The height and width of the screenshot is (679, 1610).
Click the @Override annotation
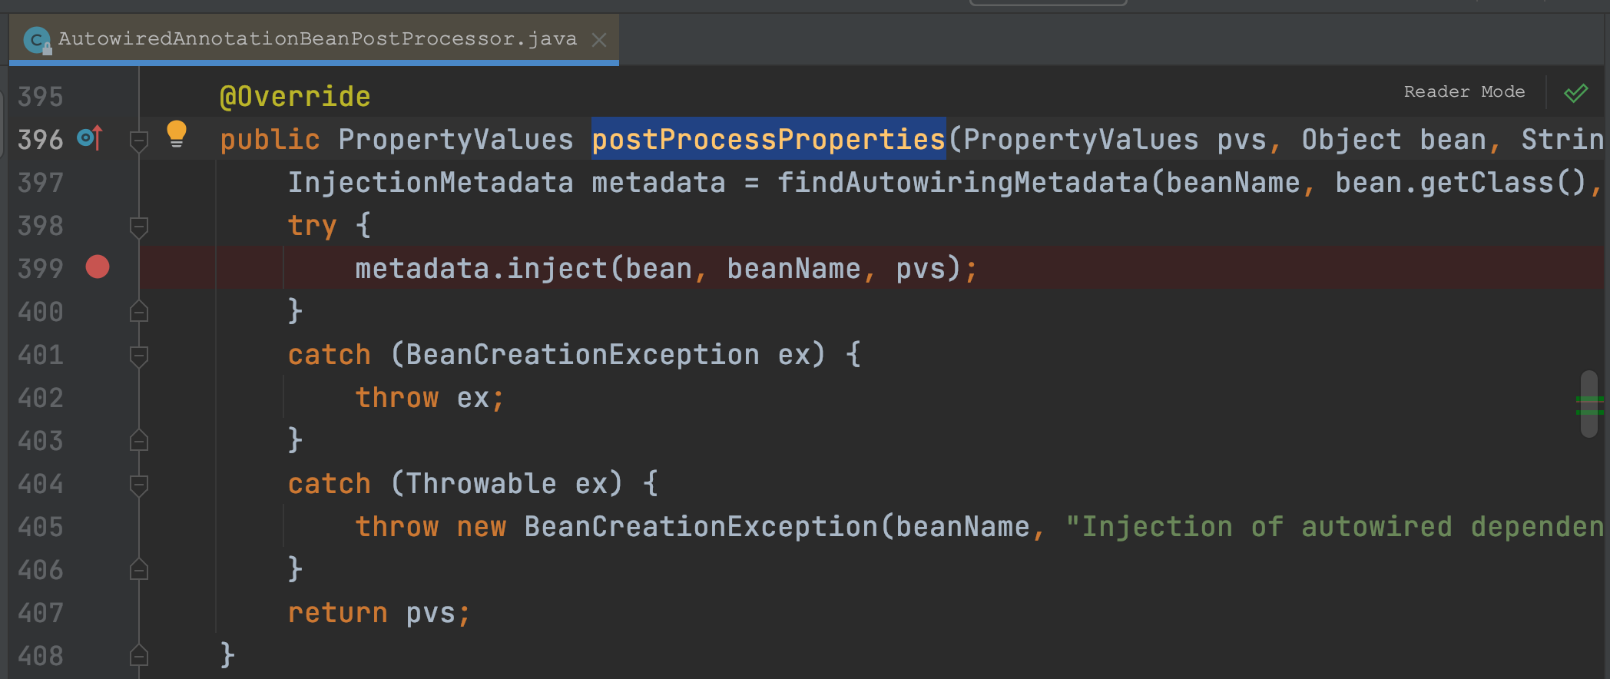(295, 97)
